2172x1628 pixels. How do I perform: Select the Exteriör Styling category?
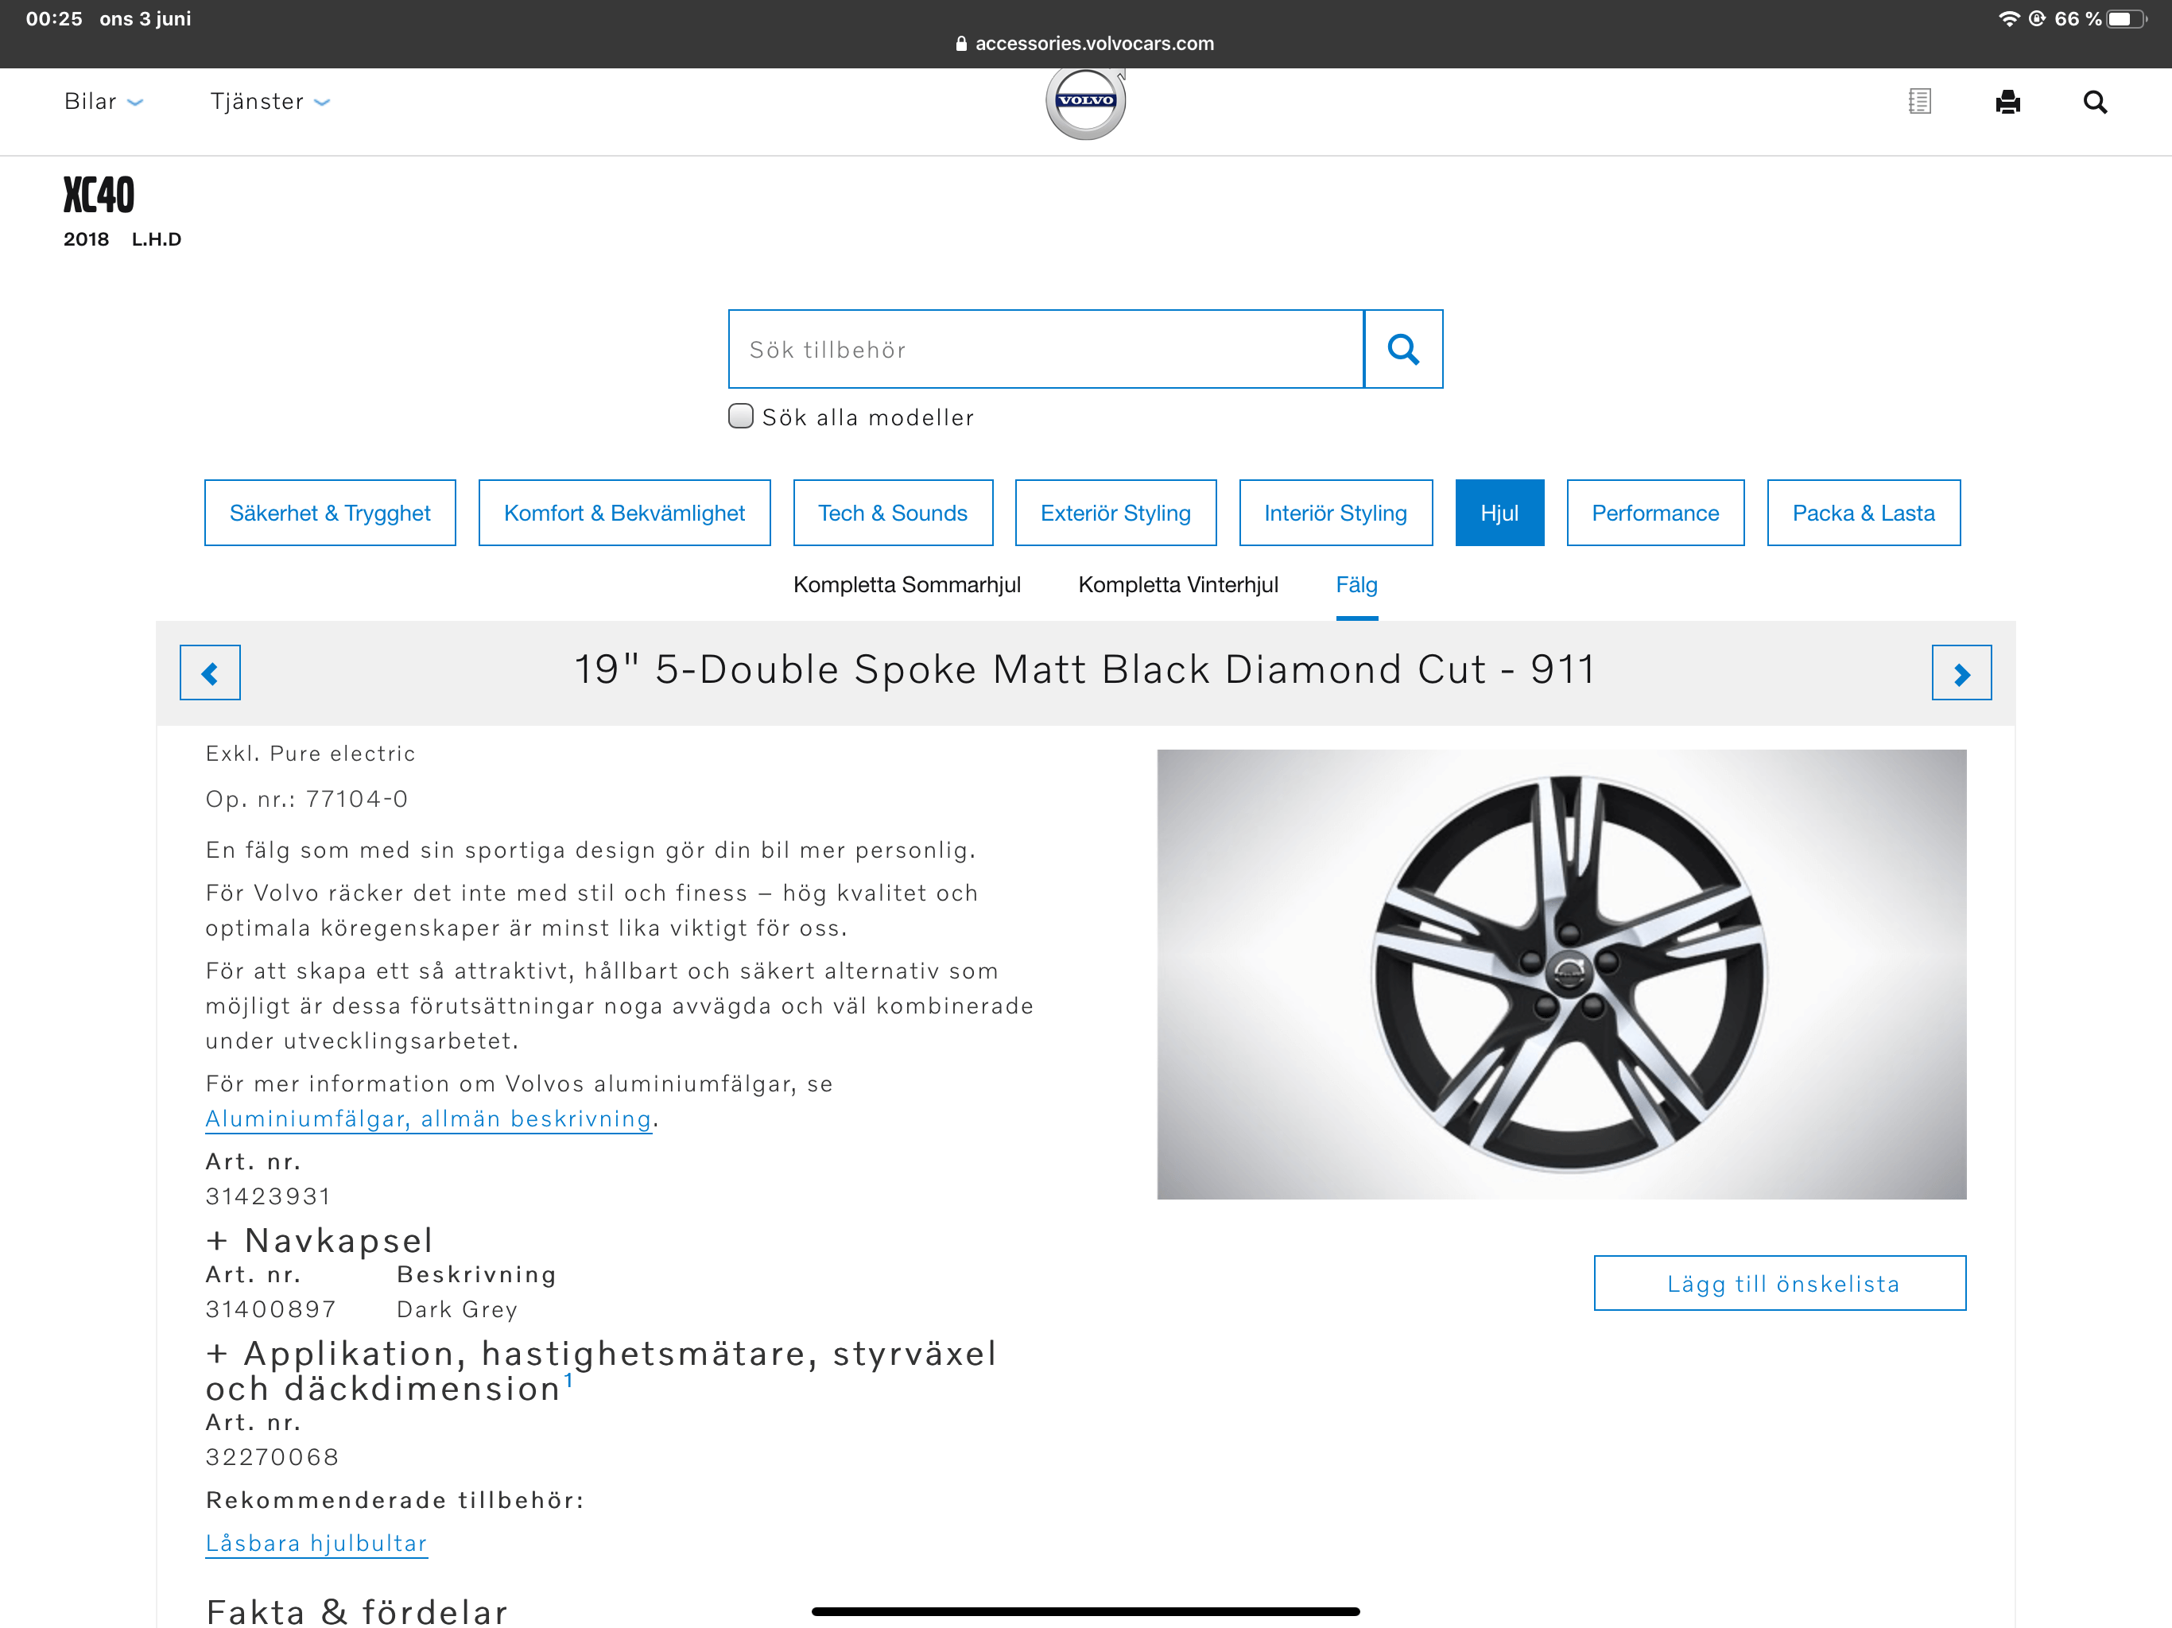tap(1115, 513)
